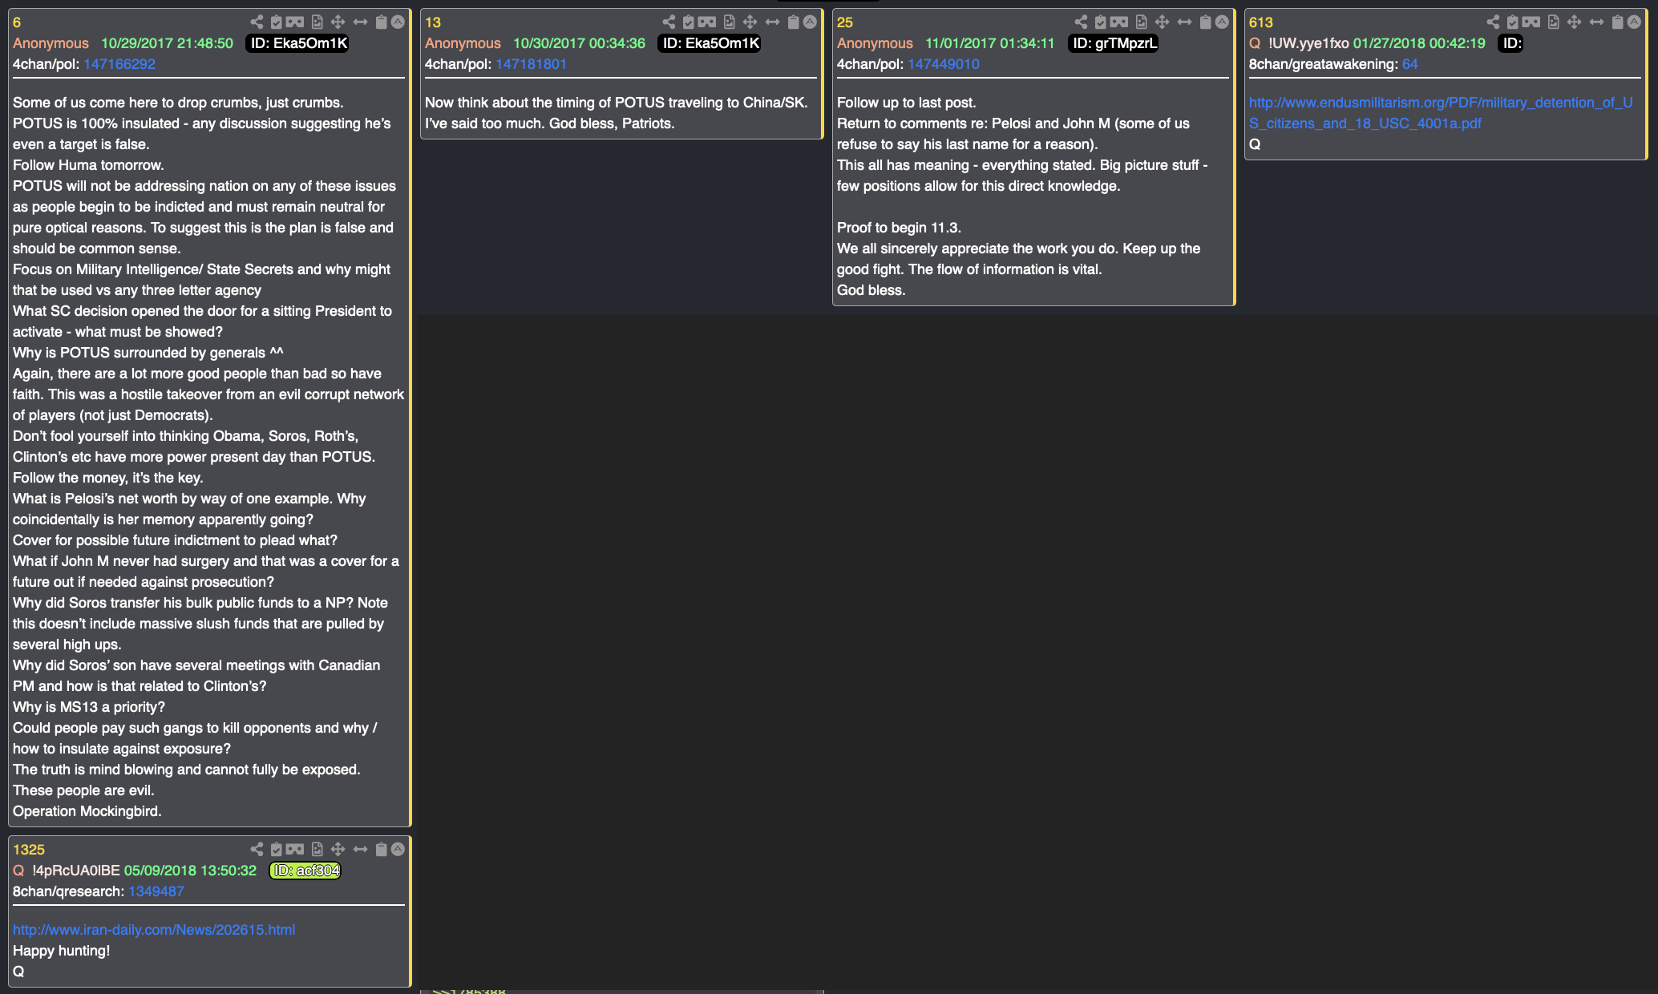Viewport: 1658px width, 994px height.
Task: Click horizontal arrows icon on post 25
Action: point(1185,22)
